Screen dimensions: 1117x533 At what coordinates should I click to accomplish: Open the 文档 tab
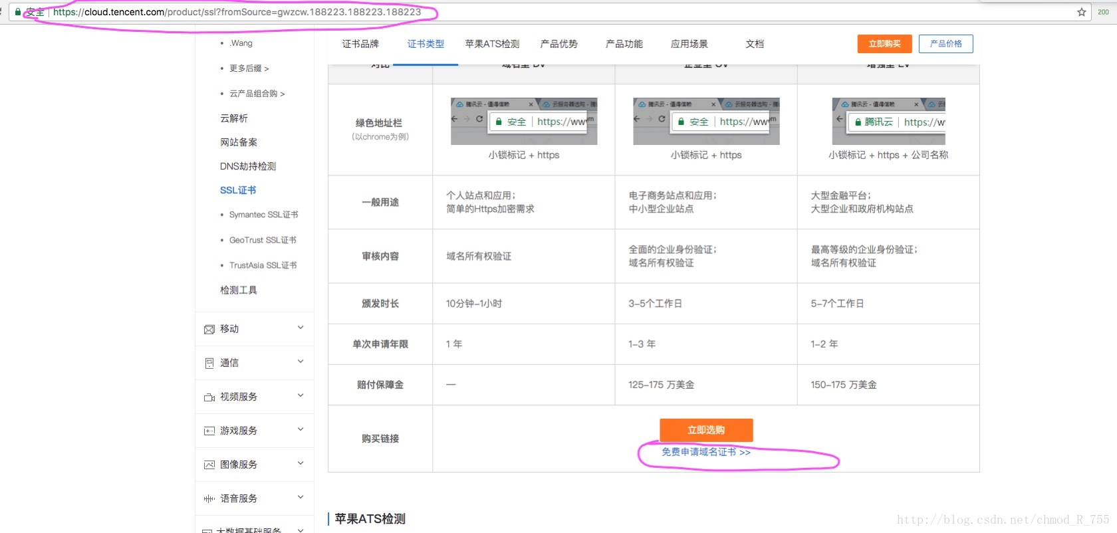click(x=755, y=44)
